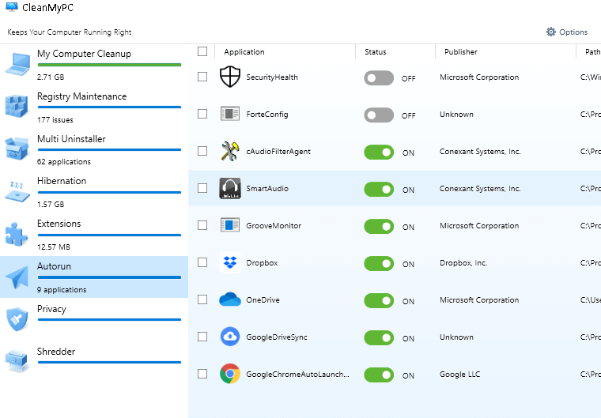Click the Registry Maintenance cubes icon
Viewport: 601px width, 418px height.
(17, 107)
